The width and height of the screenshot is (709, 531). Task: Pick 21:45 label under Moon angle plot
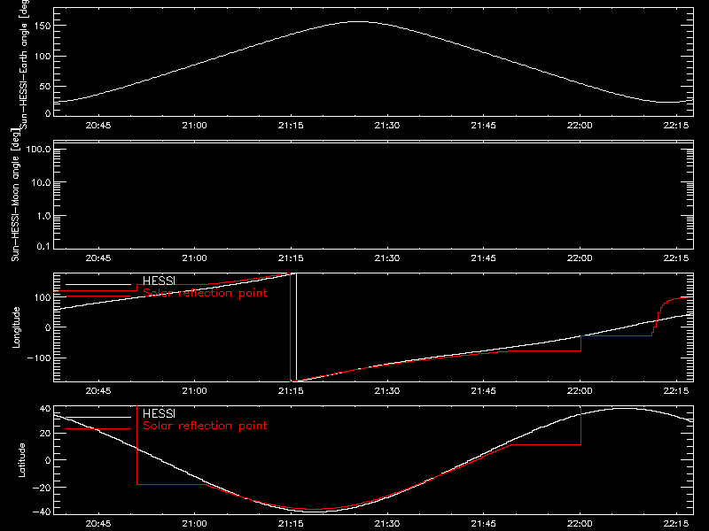click(483, 258)
